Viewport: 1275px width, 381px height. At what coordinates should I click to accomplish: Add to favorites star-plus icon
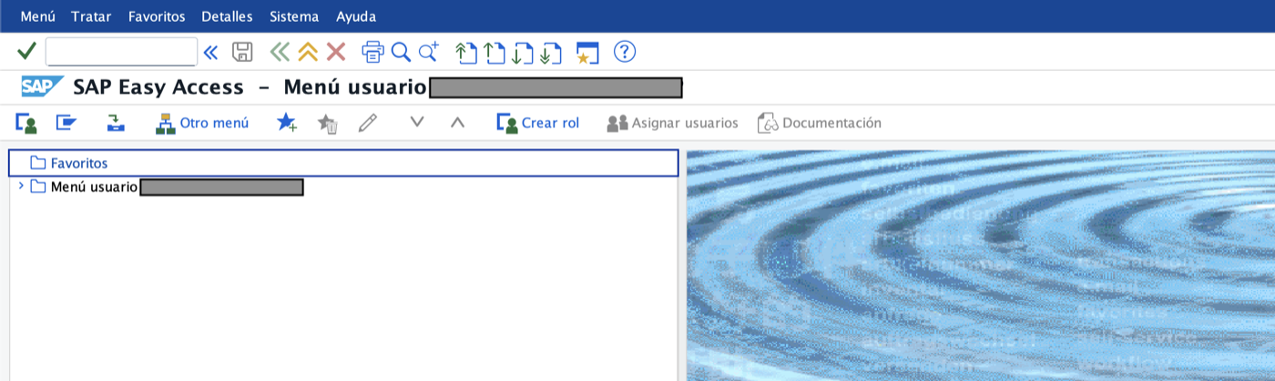[287, 123]
